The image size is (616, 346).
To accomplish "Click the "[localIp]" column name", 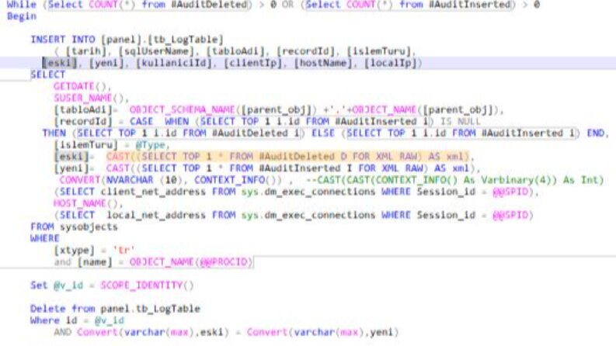I will click(x=390, y=63).
